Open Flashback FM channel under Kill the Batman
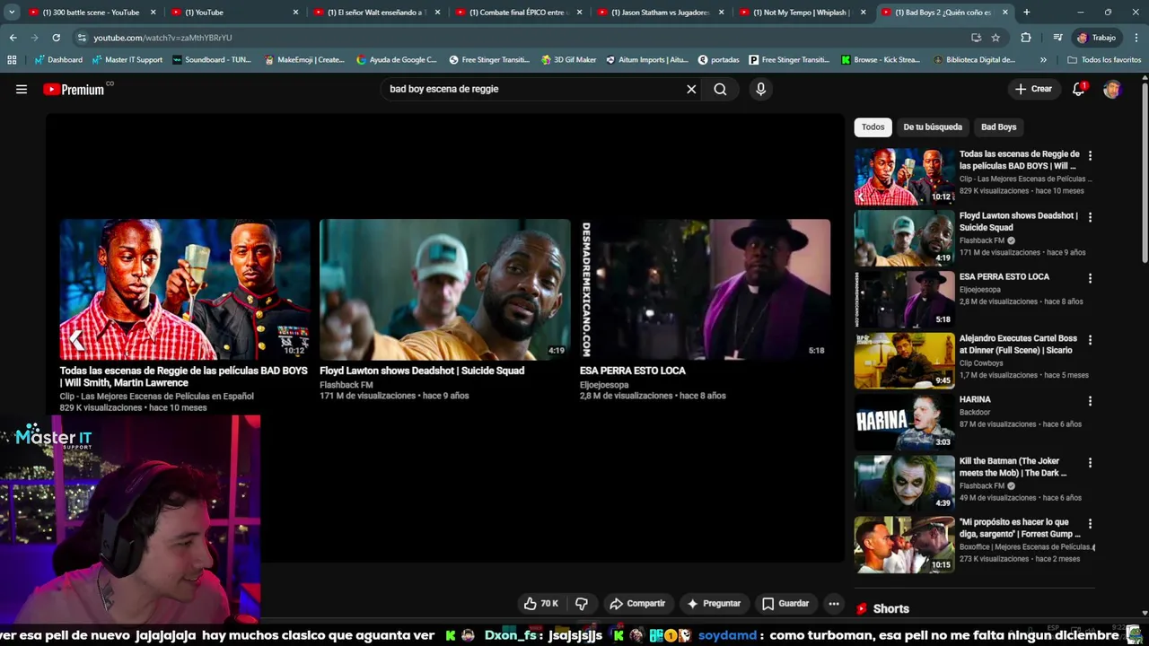The height and width of the screenshot is (646, 1149). (981, 485)
